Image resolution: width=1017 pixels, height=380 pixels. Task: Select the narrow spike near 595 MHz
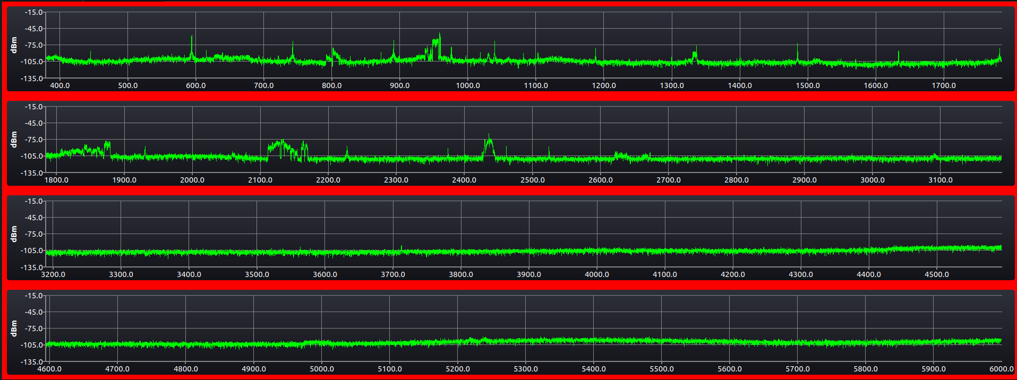(x=192, y=48)
